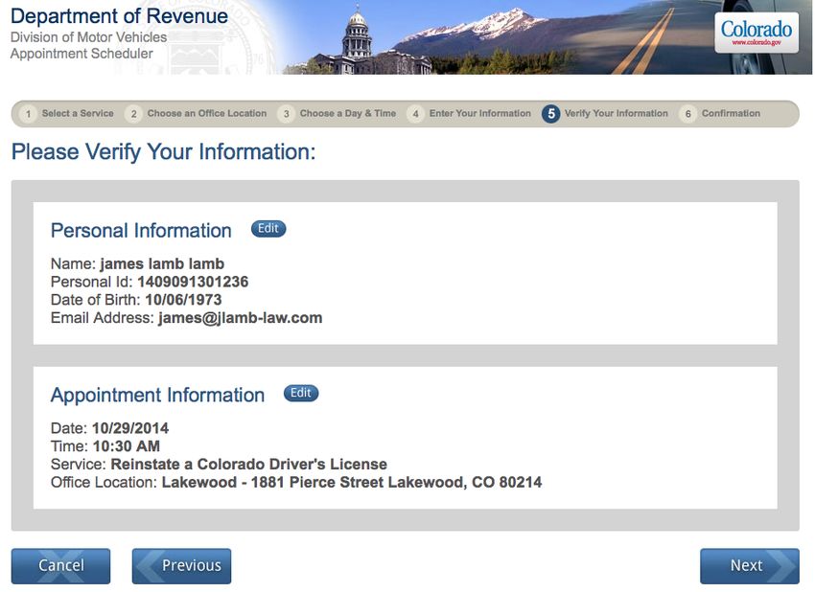Image resolution: width=815 pixels, height=592 pixels.
Task: Click the Appointment Scheduler subtitle
Action: pos(81,54)
